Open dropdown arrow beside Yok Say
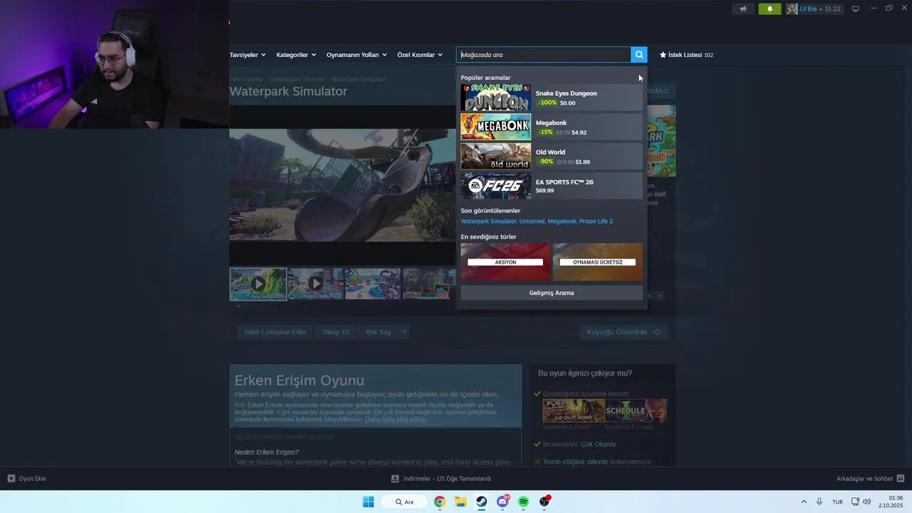 point(404,332)
